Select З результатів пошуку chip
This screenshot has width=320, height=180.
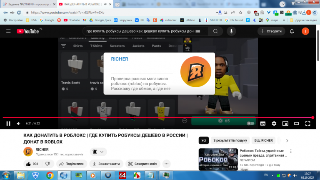click(x=230, y=140)
